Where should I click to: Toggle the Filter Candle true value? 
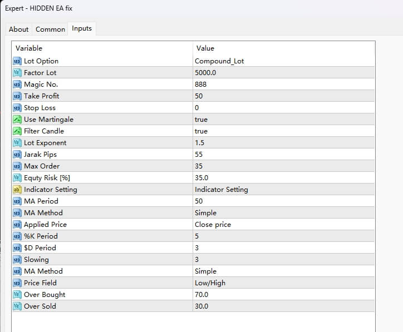coord(201,131)
